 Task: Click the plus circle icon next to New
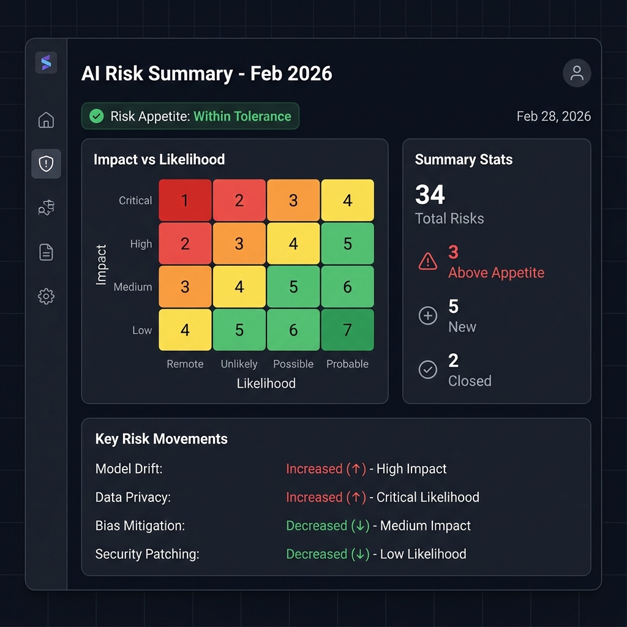click(427, 315)
